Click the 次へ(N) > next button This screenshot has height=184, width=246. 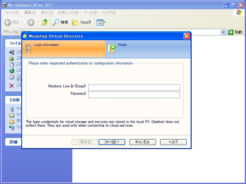click(x=112, y=142)
